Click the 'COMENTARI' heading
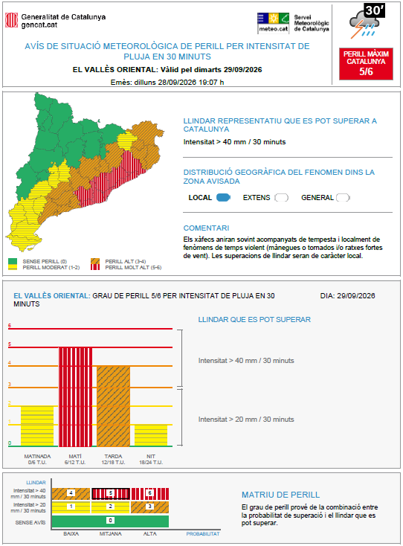 (x=207, y=228)
